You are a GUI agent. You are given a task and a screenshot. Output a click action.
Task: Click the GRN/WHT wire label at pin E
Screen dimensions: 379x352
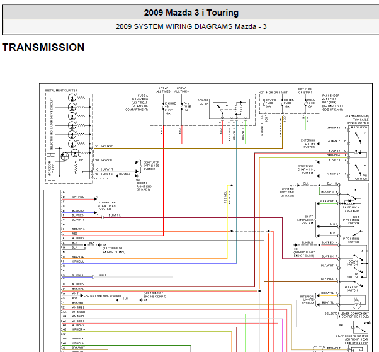click(334, 128)
